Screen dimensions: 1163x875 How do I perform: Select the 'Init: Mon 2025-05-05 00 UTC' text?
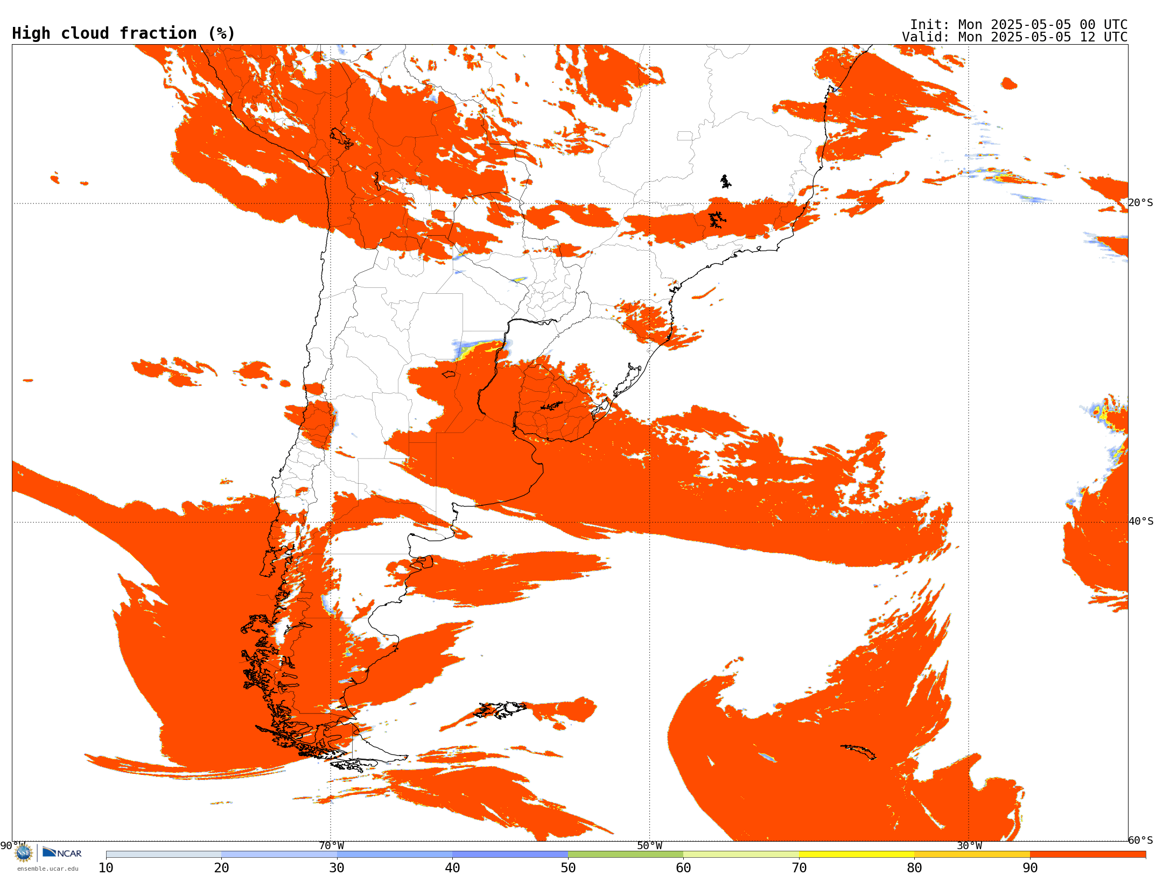coord(1018,25)
